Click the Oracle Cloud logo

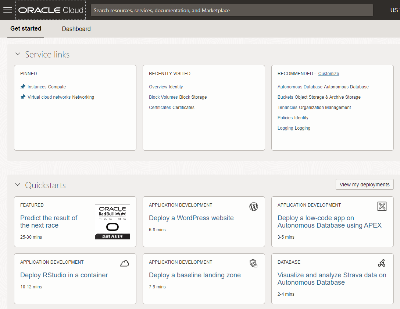(x=51, y=10)
